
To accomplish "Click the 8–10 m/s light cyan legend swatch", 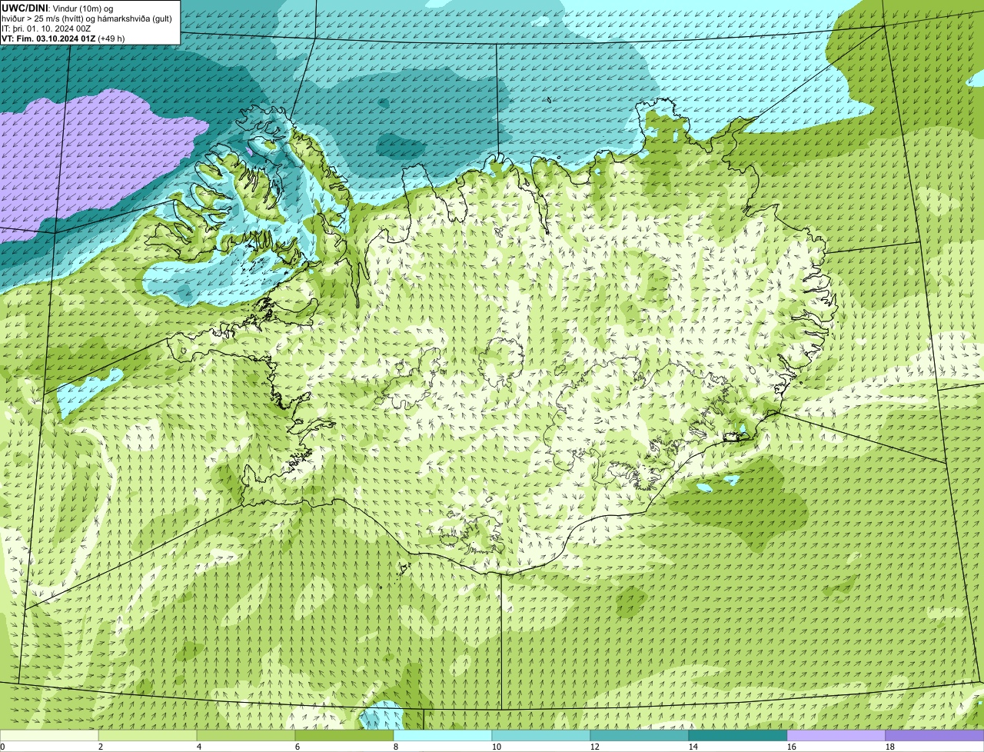I will tap(443, 735).
